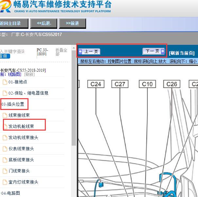Click the C27 connector label
Viewport: 198px width, 197px height.
point(120,84)
